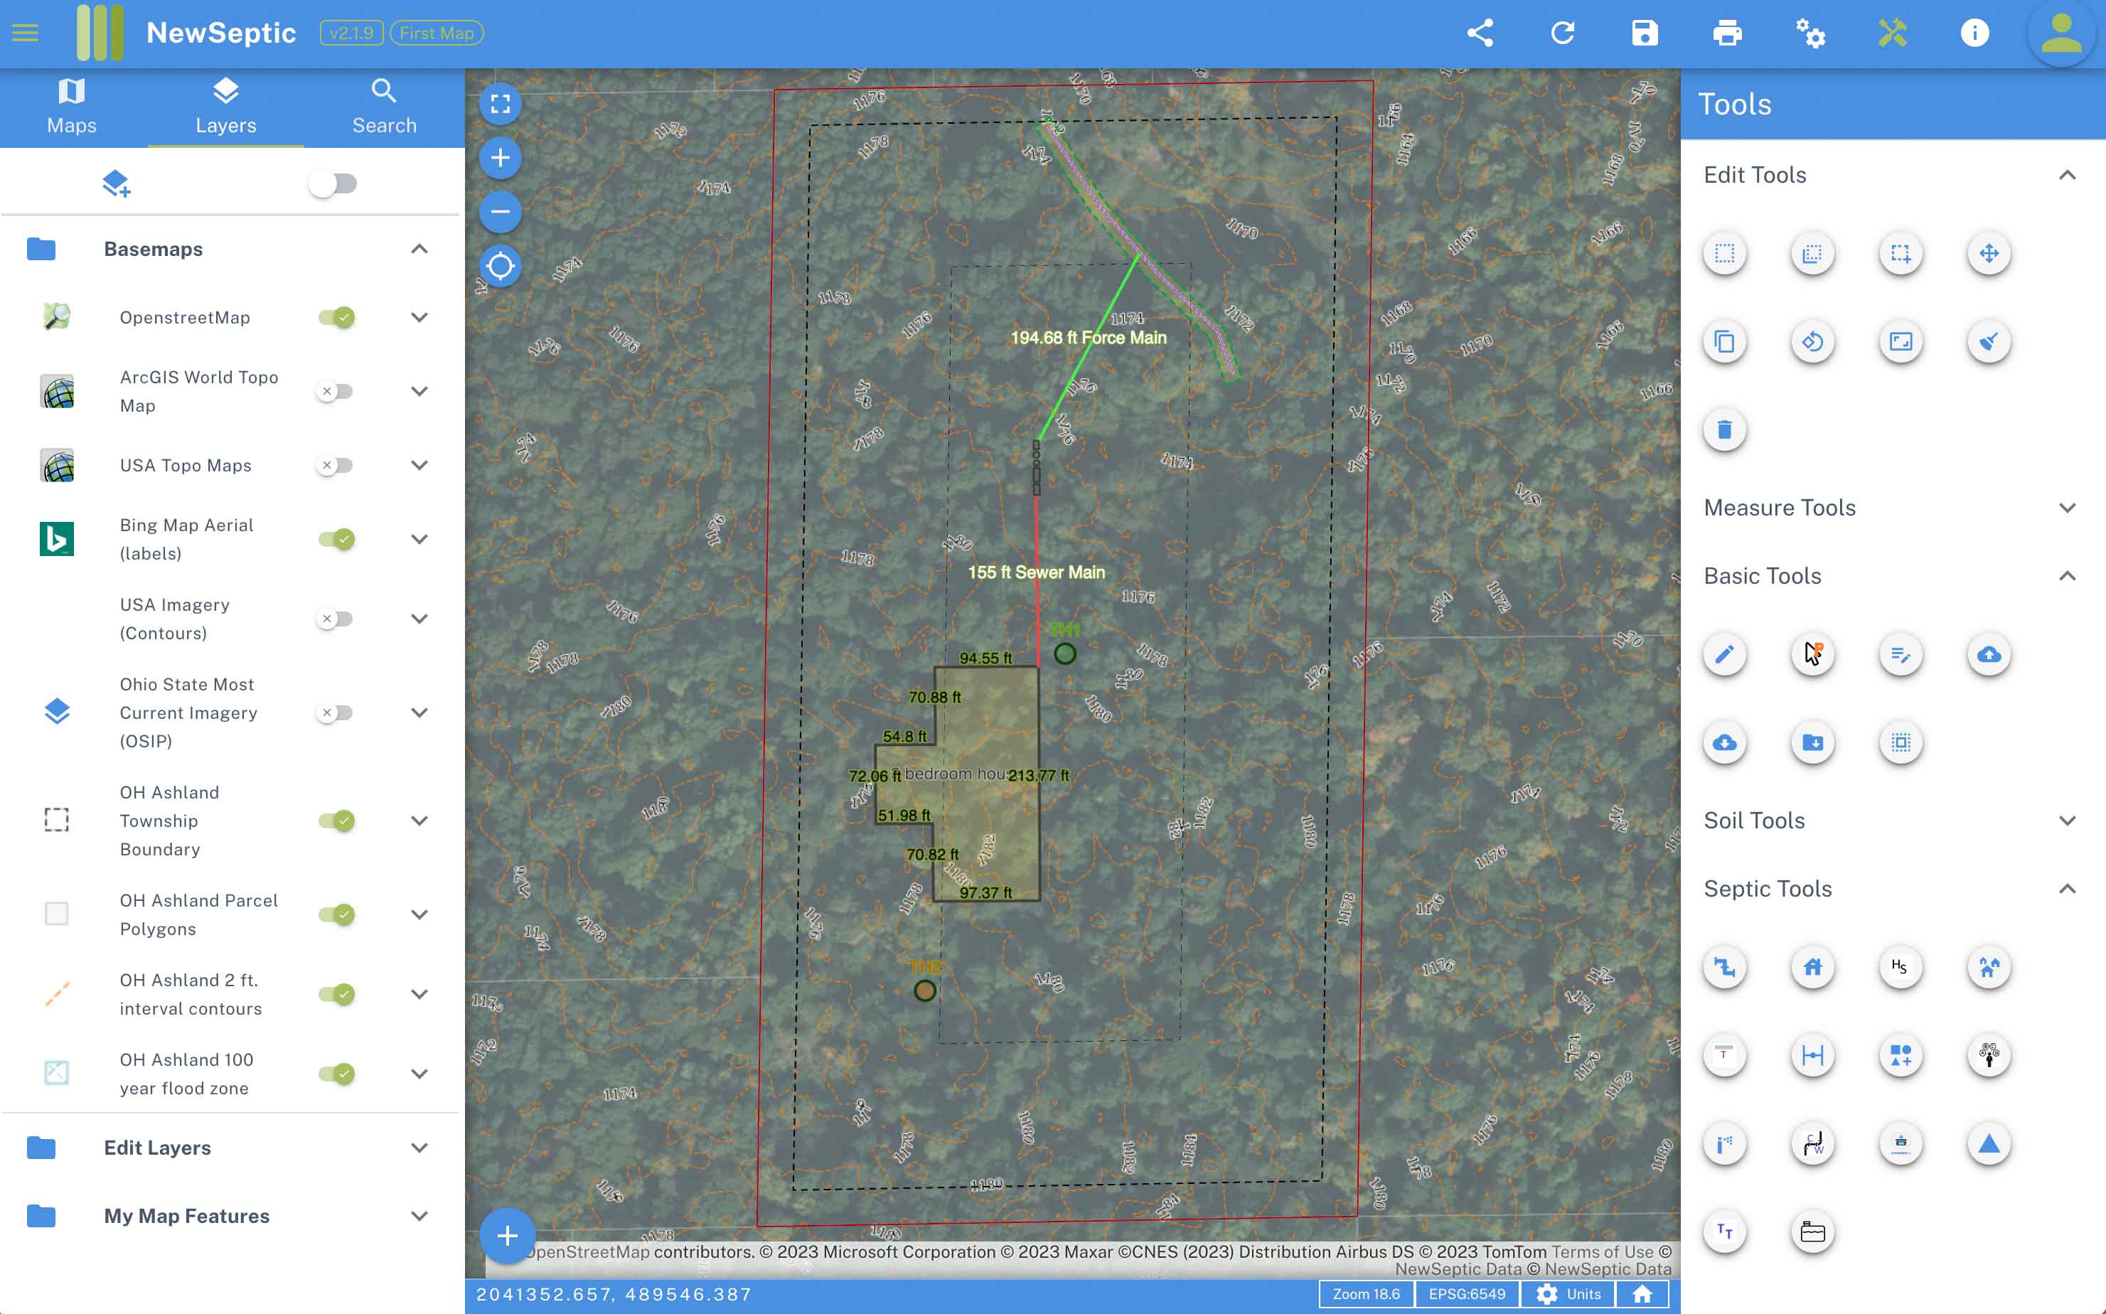Switch to the Search tab
Viewport: 2106px width, 1314px height.
click(384, 108)
